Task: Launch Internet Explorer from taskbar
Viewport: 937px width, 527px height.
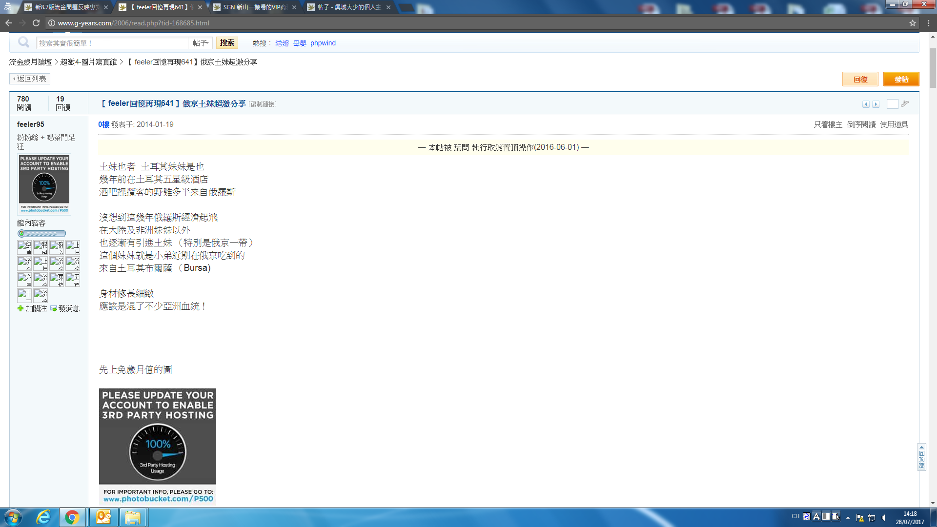Action: [43, 517]
